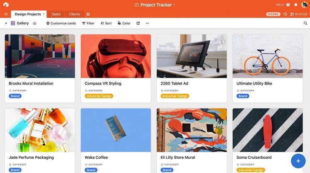Open the 2260 Tablet Ad image
Screen dimensions: 310x173
(x=192, y=56)
